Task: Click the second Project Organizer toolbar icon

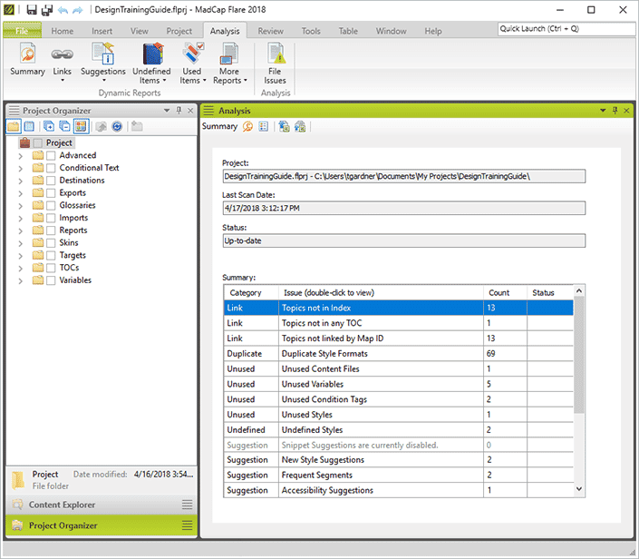Action: [x=29, y=126]
